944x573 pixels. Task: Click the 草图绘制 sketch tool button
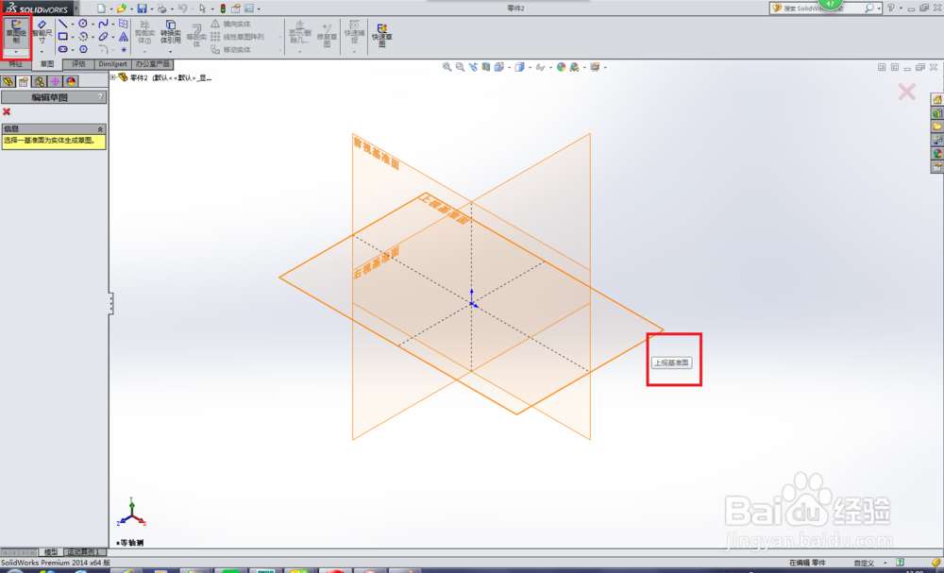point(16,32)
